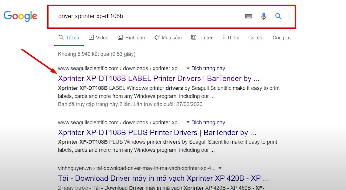Viewport: 346px width, 190px height.
Task: Click Dịch trang này for first result
Action: coord(208,68)
